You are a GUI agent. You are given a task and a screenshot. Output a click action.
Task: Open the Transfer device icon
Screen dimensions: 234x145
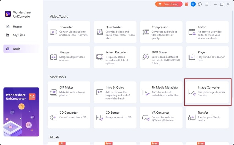[192, 117]
